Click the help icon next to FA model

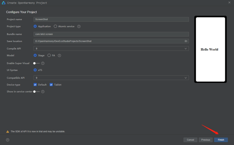tap(59, 56)
